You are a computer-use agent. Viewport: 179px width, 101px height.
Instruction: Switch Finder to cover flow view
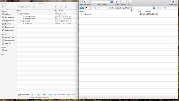[29, 7]
